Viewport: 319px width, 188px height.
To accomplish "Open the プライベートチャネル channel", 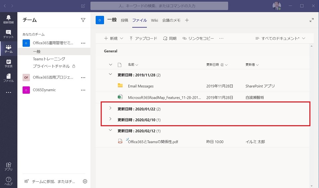I will [51, 66].
